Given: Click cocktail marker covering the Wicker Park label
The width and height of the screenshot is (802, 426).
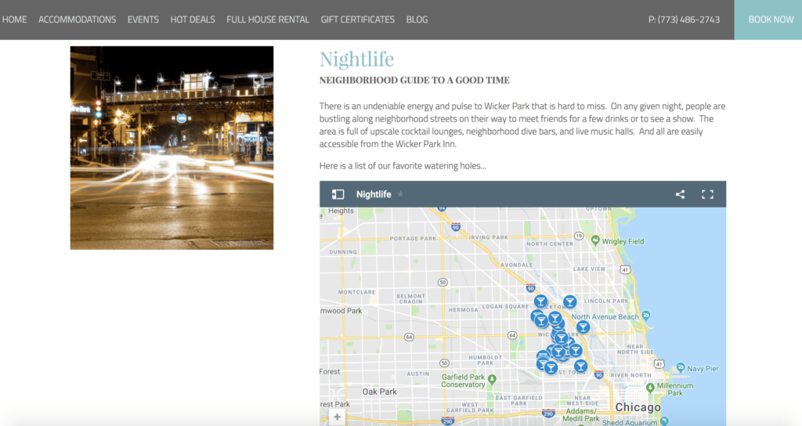Looking at the screenshot, I should click(561, 338).
